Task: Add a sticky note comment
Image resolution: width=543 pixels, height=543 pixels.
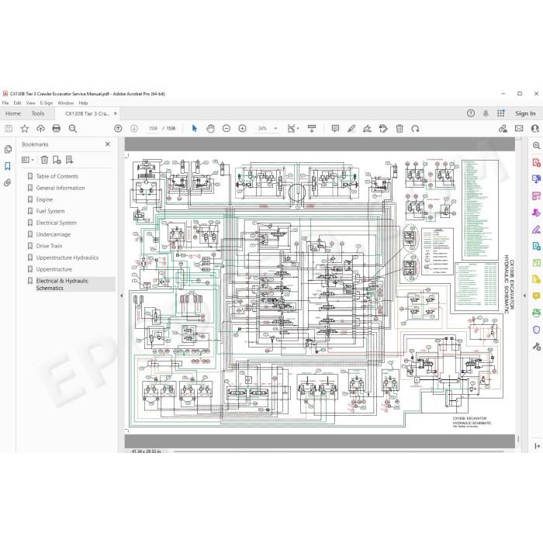Action: point(335,129)
